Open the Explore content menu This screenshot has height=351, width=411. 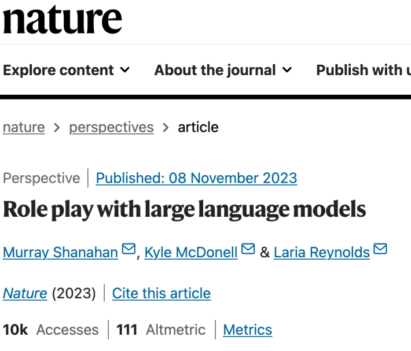58,71
